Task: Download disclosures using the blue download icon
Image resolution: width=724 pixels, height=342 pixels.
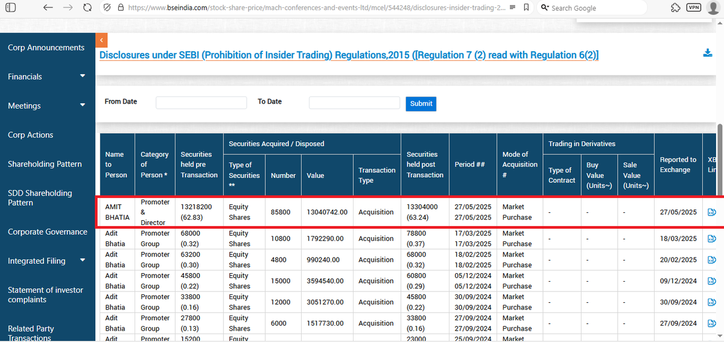Action: [x=708, y=53]
